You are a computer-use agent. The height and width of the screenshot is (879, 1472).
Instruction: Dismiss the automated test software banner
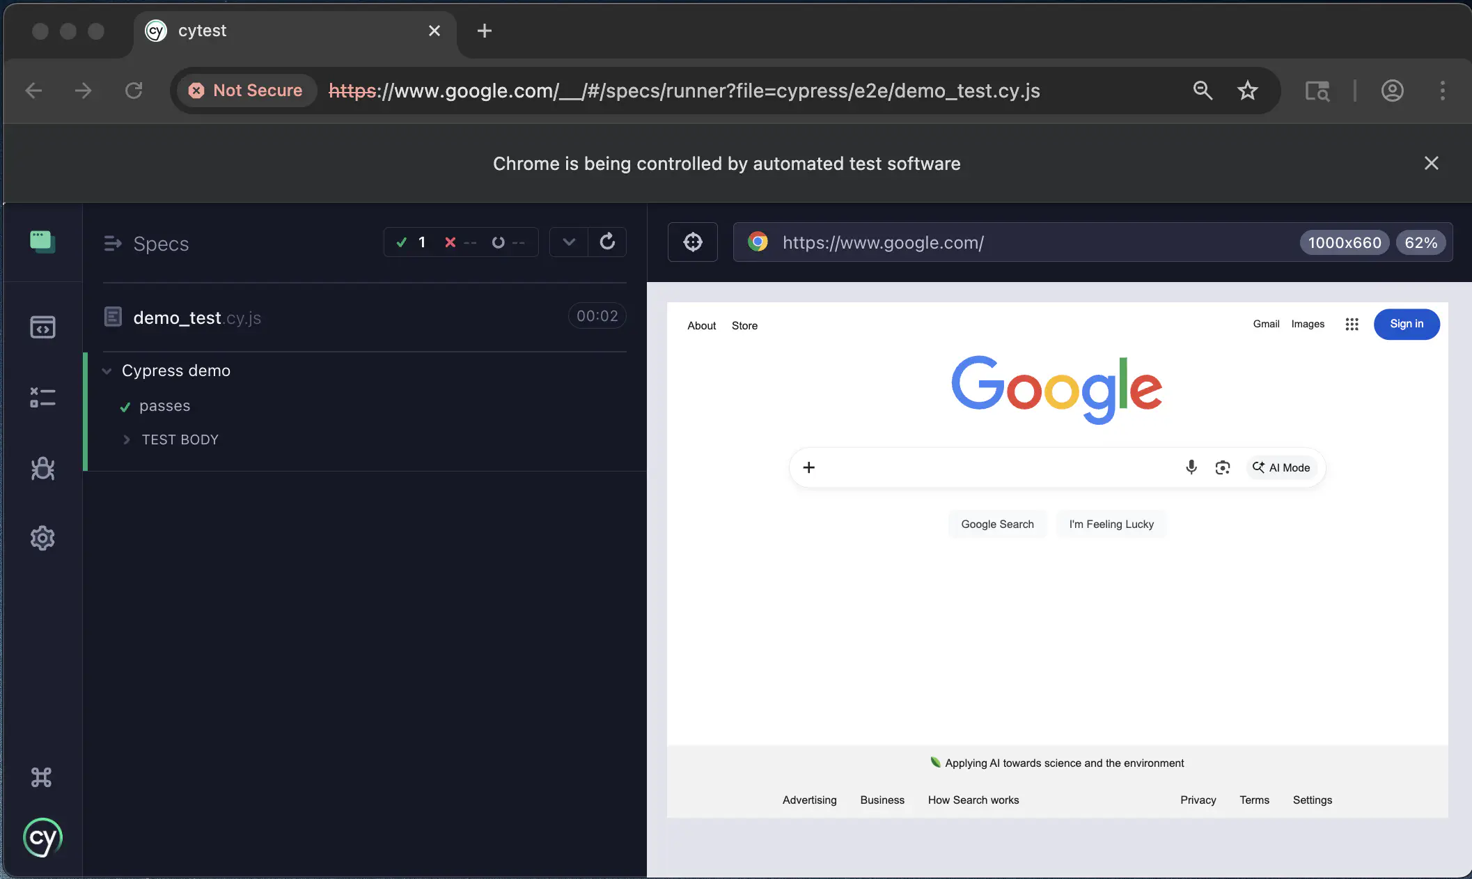[1431, 163]
